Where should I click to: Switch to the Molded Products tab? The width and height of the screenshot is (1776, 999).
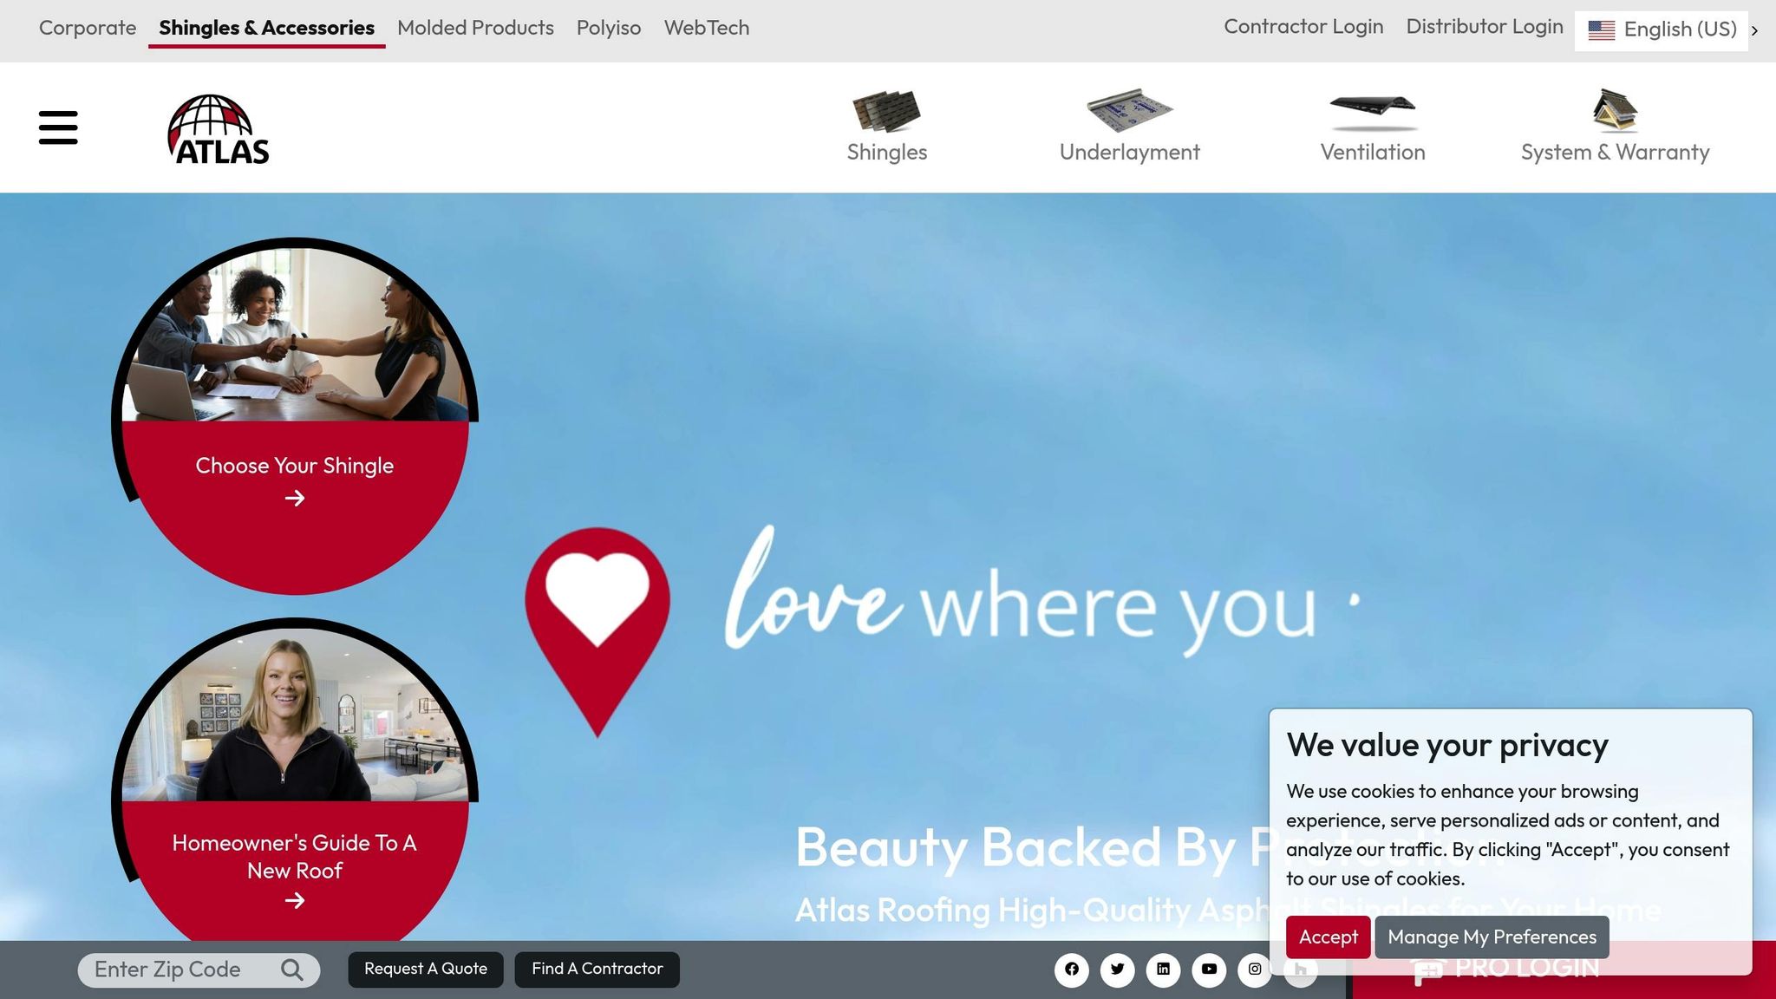point(475,28)
